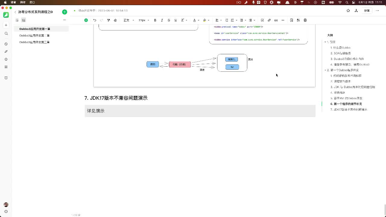Jump to outline 7. JDK17版本不兼容问题演示

coord(349,109)
